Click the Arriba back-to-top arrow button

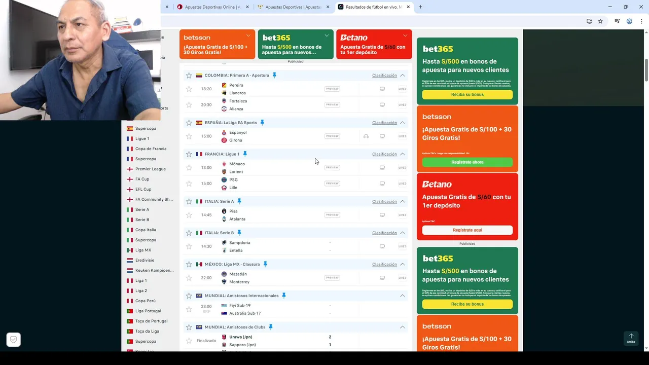click(631, 338)
